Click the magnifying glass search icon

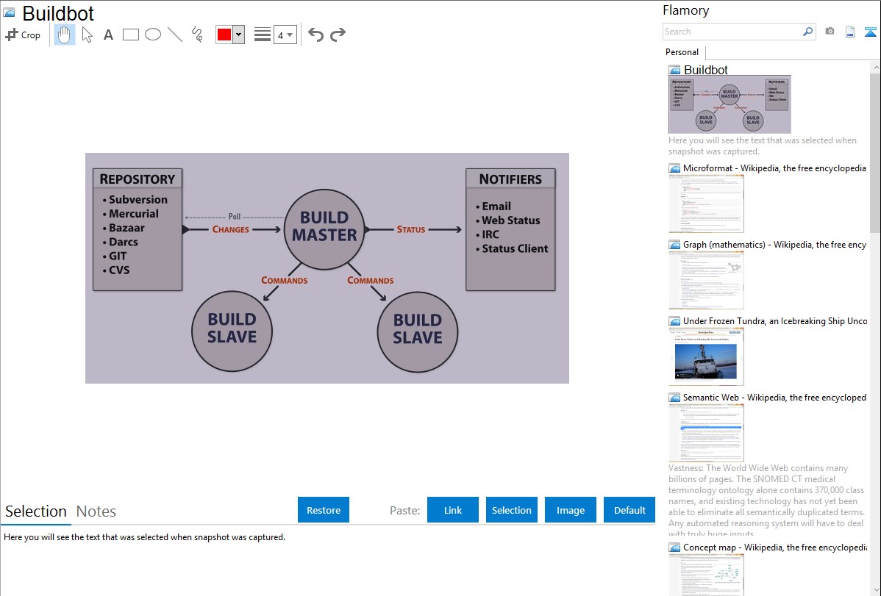click(808, 32)
